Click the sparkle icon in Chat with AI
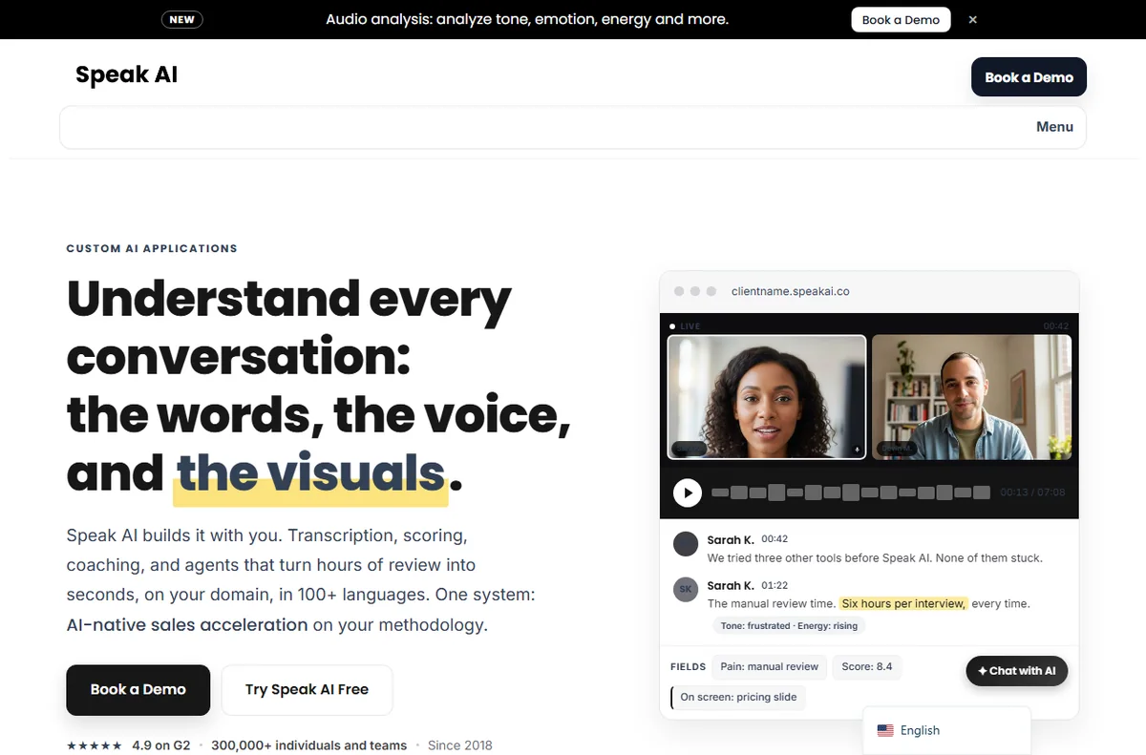Screen dimensions: 1146x755 coord(982,671)
